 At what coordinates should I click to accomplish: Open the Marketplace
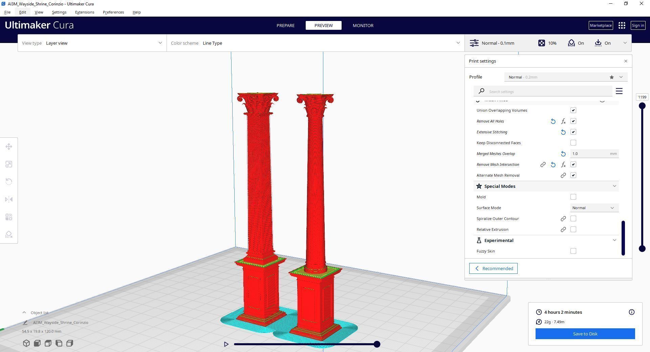(x=601, y=25)
